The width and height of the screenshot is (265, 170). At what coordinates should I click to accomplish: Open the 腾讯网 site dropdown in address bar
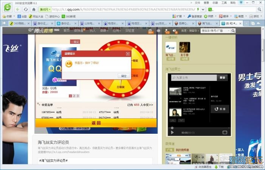click(45, 9)
